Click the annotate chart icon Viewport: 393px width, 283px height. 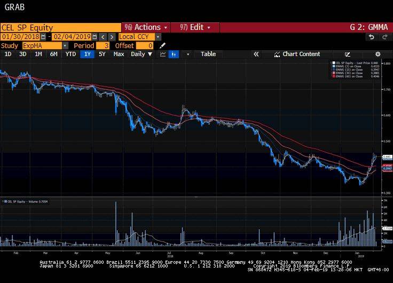point(348,54)
